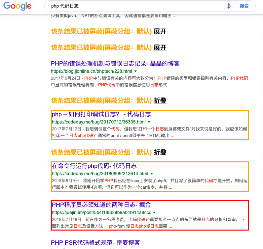Click the Google logo
Viewport: 263px width, 249px height.
point(17,6)
